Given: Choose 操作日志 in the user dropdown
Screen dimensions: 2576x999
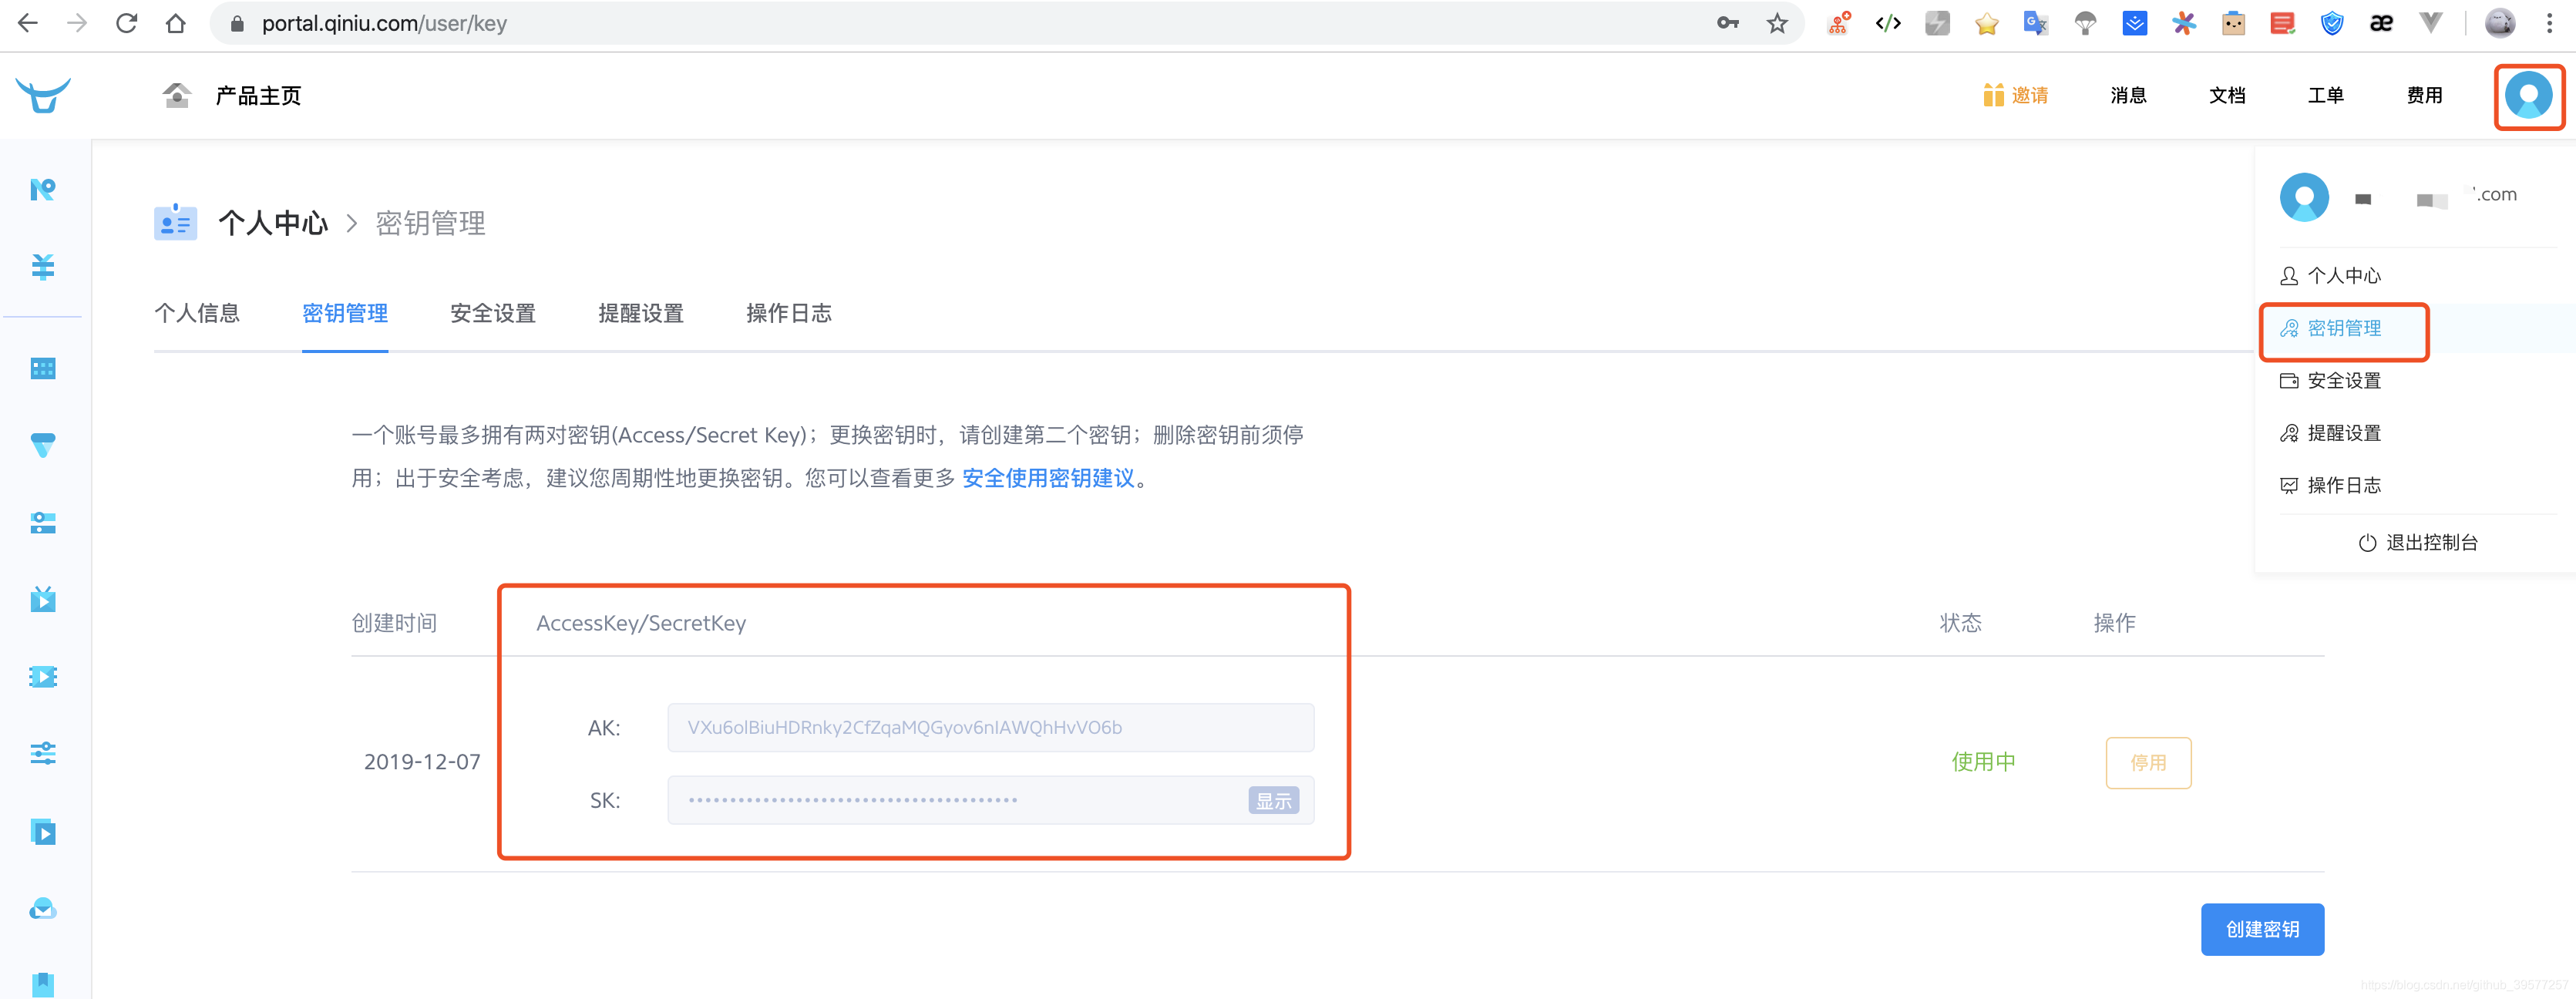Looking at the screenshot, I should click(x=2344, y=485).
